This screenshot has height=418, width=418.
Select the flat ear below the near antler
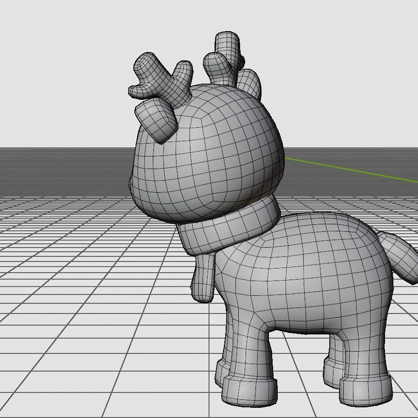(x=157, y=120)
